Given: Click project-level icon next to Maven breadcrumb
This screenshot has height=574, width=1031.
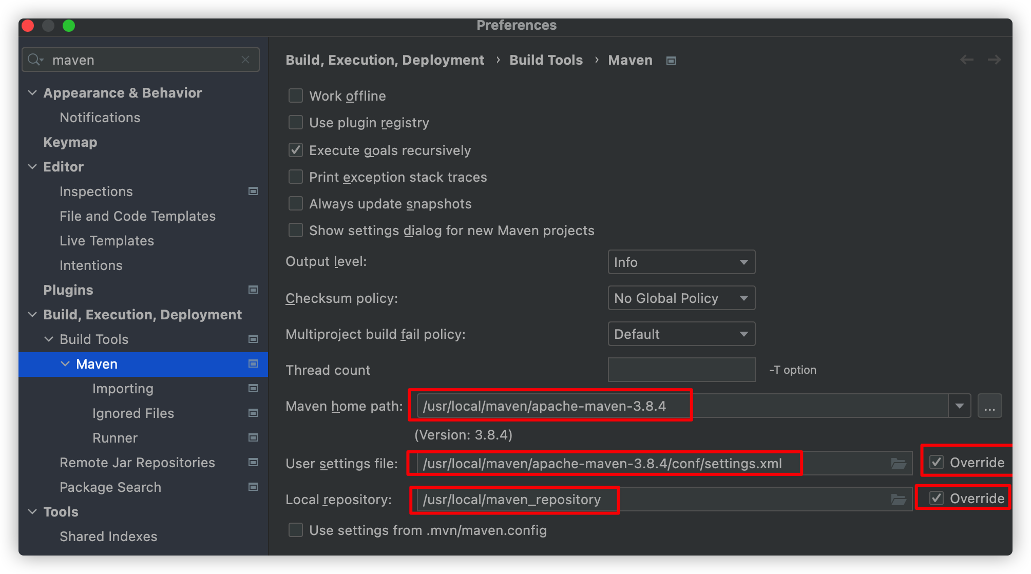Looking at the screenshot, I should pyautogui.click(x=671, y=61).
